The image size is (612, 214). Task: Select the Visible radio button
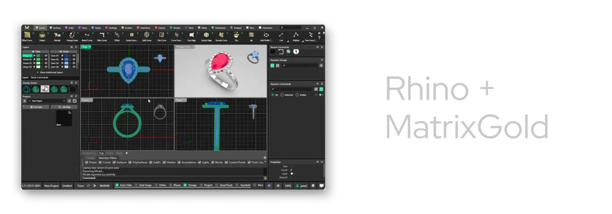pyautogui.click(x=297, y=95)
